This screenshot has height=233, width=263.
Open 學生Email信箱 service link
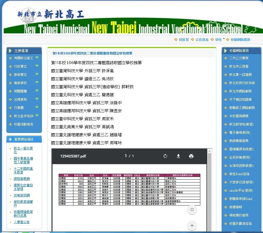coord(239,174)
